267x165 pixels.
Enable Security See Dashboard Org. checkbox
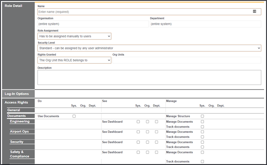147,142
